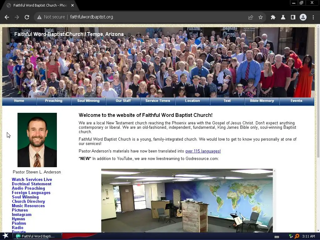Open the Preaching navigation tab
This screenshot has width=320, height=240.
(54, 101)
